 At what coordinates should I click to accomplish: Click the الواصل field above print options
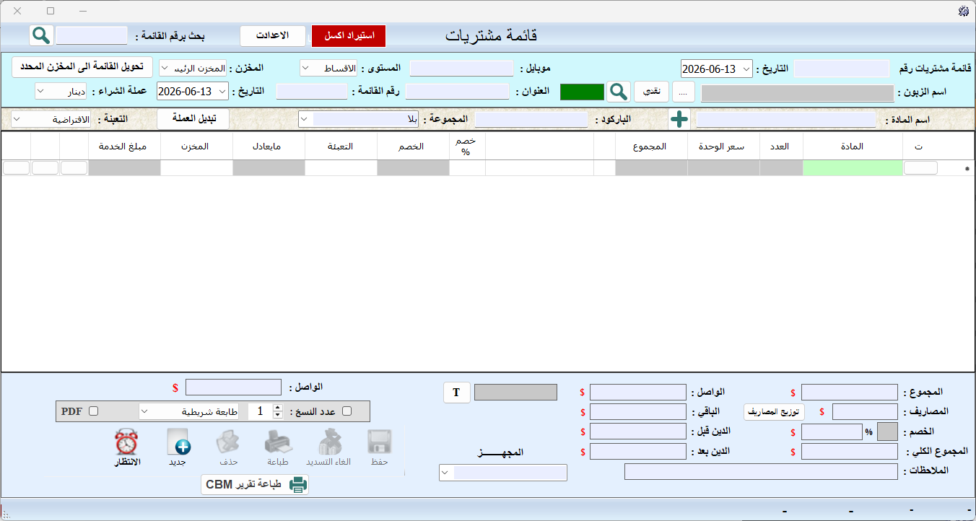[233, 388]
